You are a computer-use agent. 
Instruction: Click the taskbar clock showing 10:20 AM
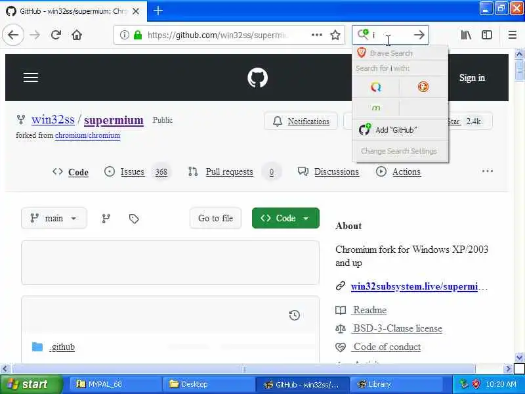coord(501,384)
